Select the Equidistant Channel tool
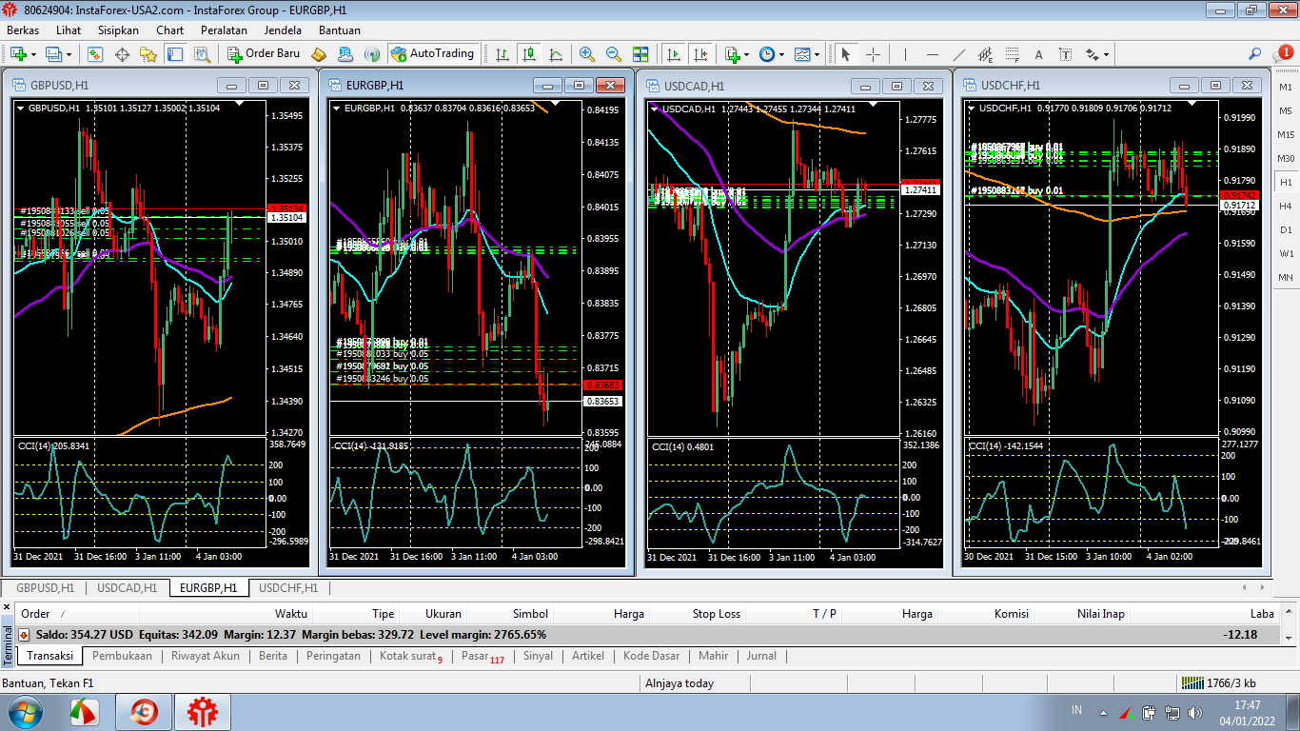This screenshot has height=731, width=1300. pyautogui.click(x=985, y=54)
